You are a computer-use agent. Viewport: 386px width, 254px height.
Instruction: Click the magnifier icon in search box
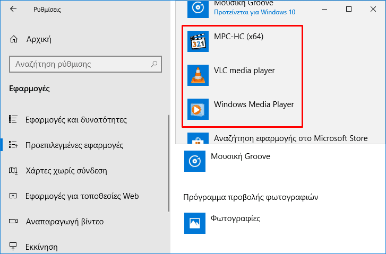coord(154,64)
